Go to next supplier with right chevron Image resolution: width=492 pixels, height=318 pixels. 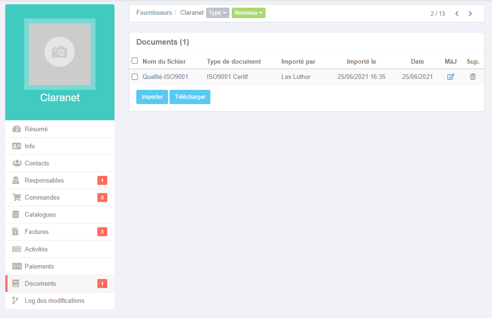click(x=470, y=13)
